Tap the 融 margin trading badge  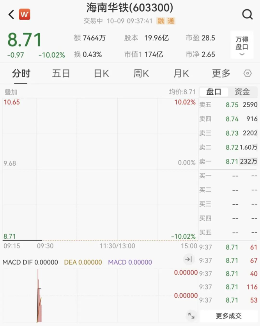click(x=161, y=21)
